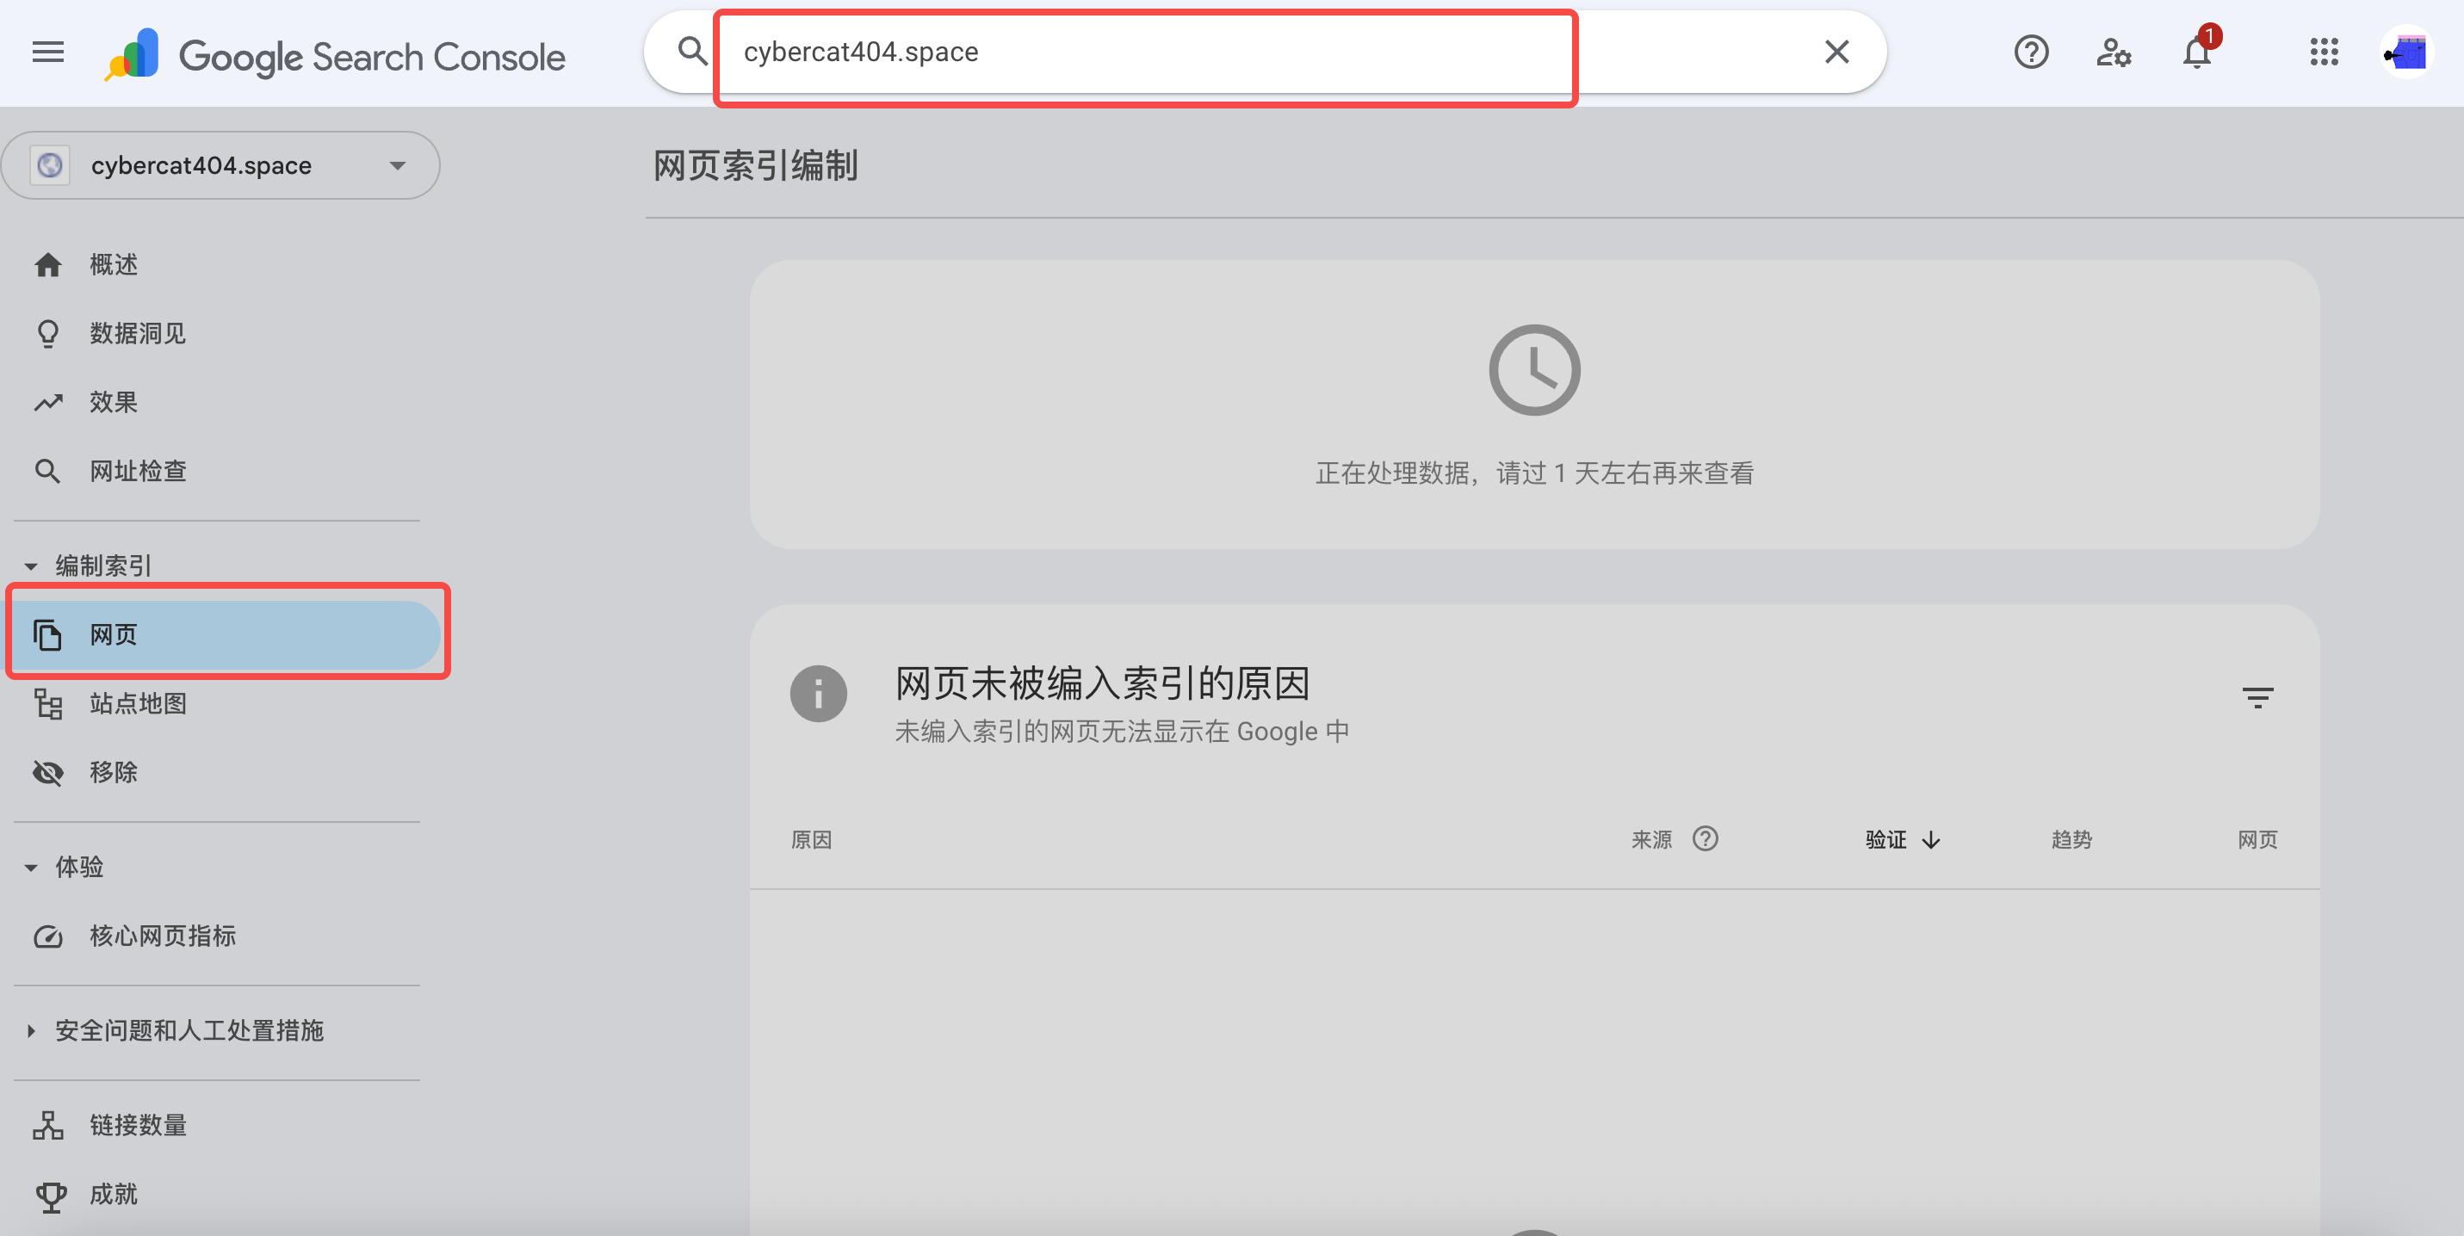Open user and permissions settings icon
Image resolution: width=2464 pixels, height=1236 pixels.
tap(2114, 52)
